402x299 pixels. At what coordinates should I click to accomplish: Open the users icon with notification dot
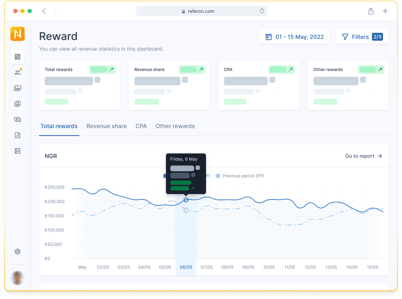(x=18, y=72)
